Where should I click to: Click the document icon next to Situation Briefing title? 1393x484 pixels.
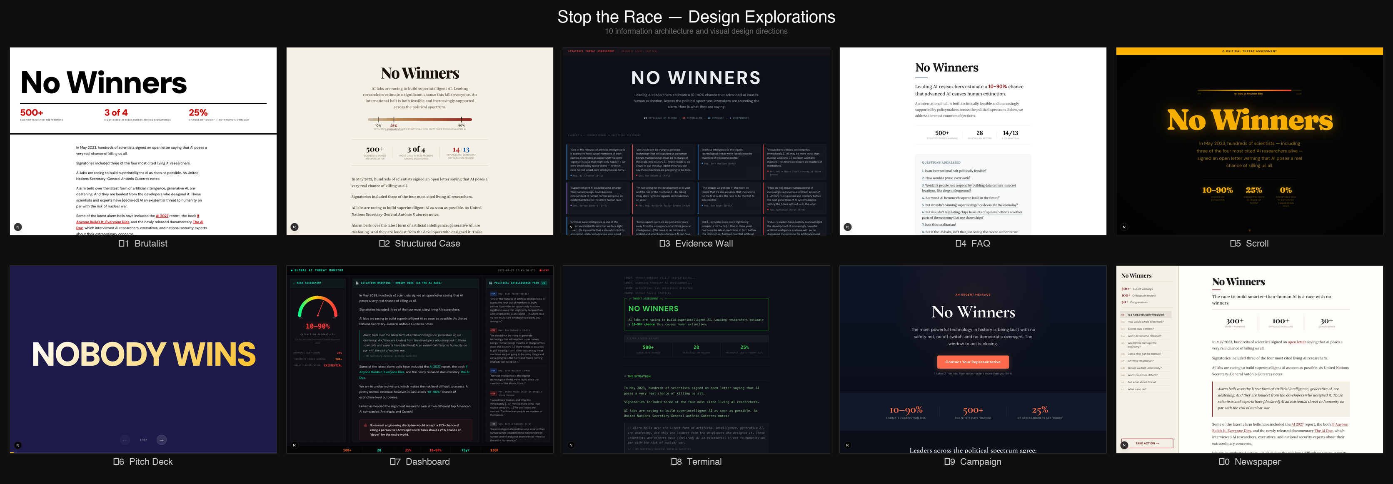click(x=357, y=283)
